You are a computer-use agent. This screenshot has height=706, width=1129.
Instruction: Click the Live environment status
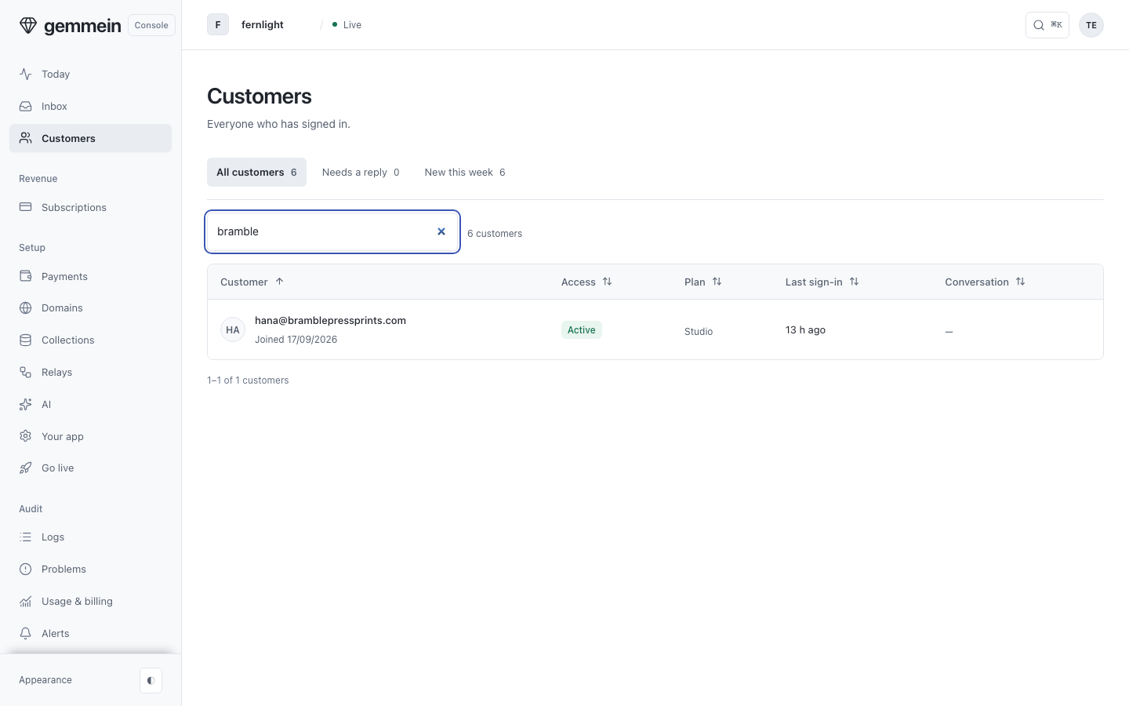347,25
